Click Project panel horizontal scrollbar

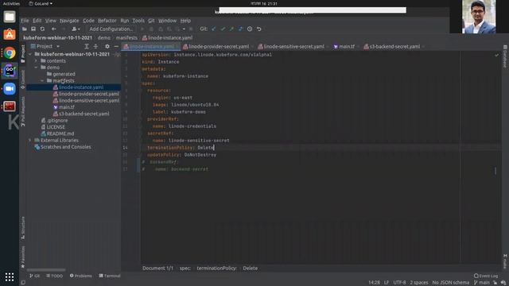coord(46,270)
